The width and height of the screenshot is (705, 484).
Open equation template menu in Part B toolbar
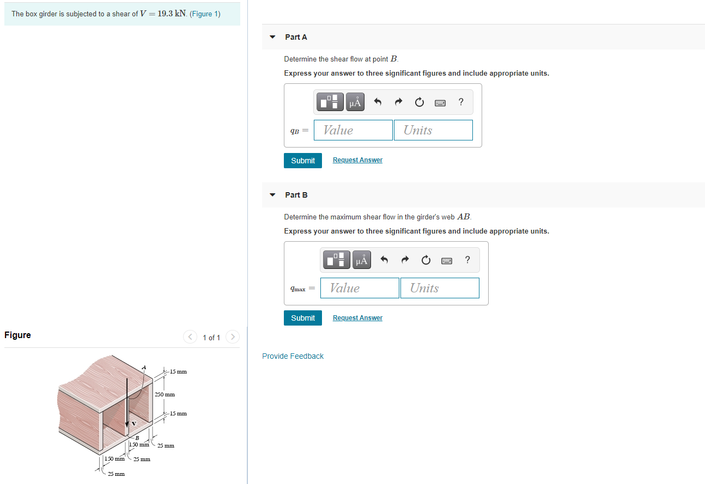coord(336,259)
